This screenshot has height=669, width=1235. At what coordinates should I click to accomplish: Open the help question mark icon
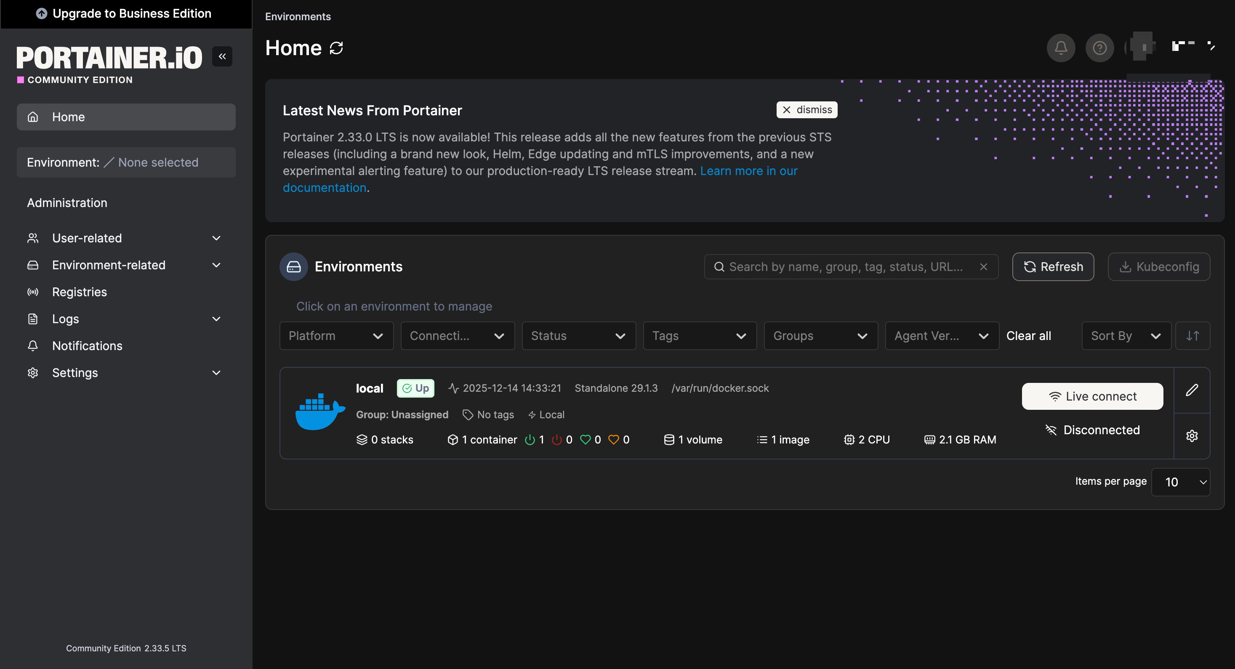coord(1099,48)
